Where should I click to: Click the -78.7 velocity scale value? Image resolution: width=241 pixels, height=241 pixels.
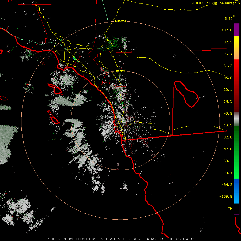[x=227, y=173]
